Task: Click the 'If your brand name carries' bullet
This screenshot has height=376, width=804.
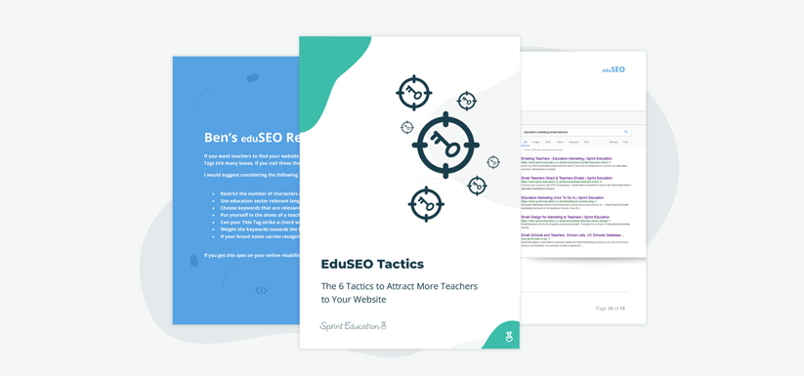Action: [x=260, y=237]
